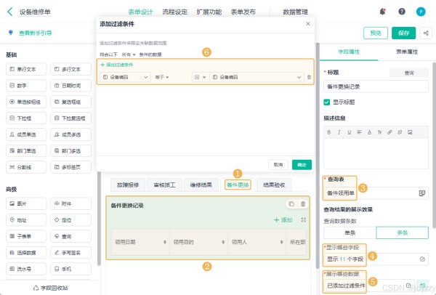436x295 pixels.
Task: Click the 保存 button
Action: [x=403, y=33]
